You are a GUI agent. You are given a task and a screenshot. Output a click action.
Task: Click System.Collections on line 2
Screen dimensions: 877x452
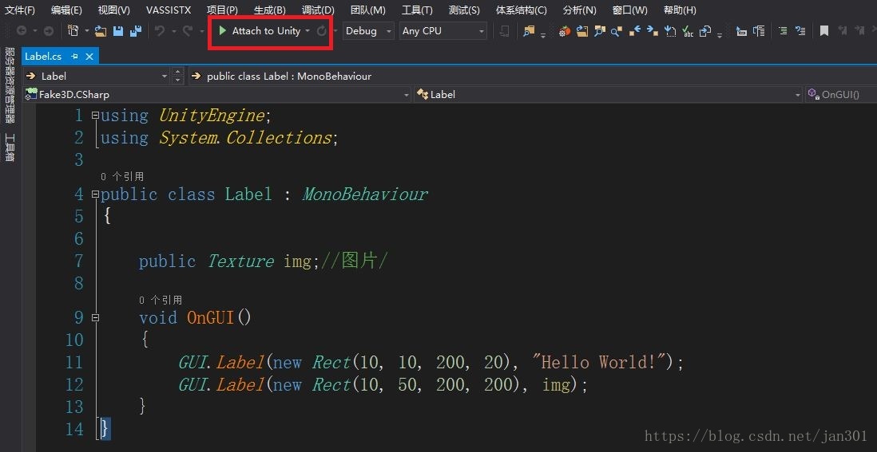point(245,138)
